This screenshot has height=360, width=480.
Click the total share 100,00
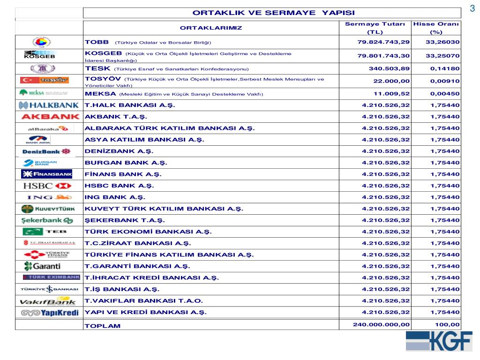(x=447, y=324)
